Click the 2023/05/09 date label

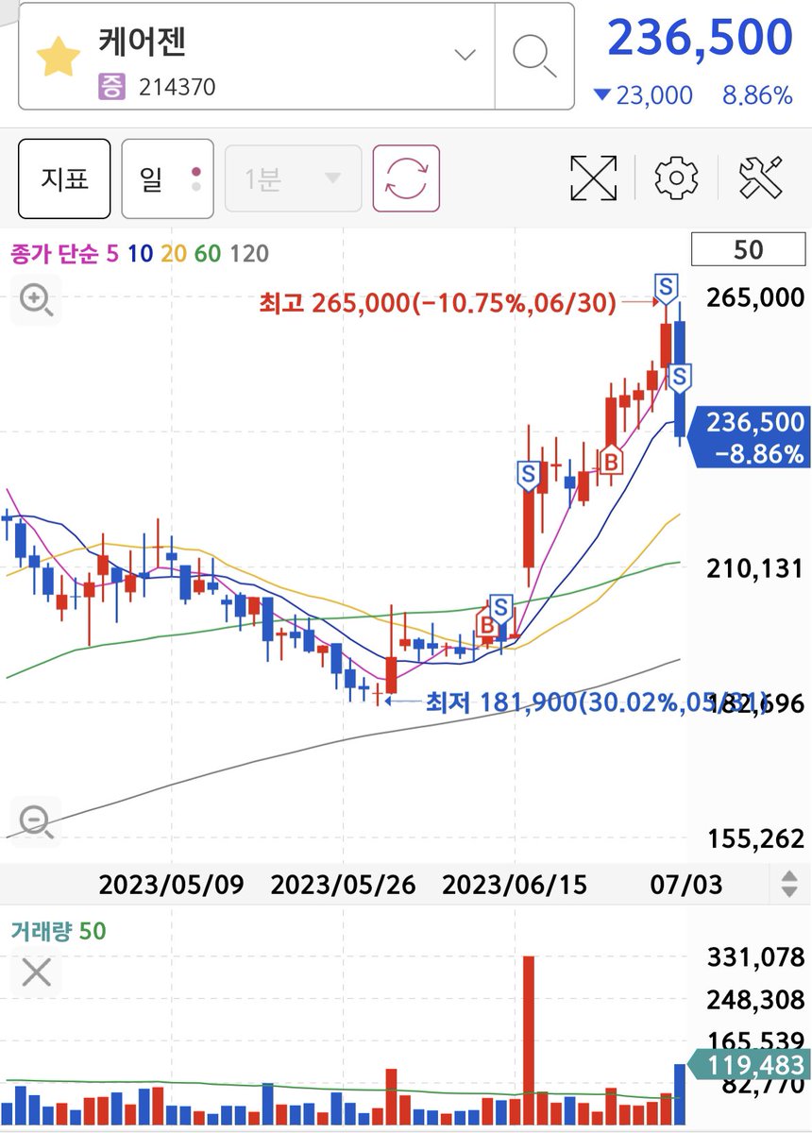[x=171, y=885]
